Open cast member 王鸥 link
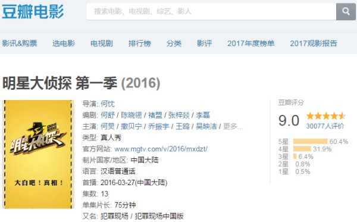Screen dimensions: 357x222 click(x=183, y=126)
